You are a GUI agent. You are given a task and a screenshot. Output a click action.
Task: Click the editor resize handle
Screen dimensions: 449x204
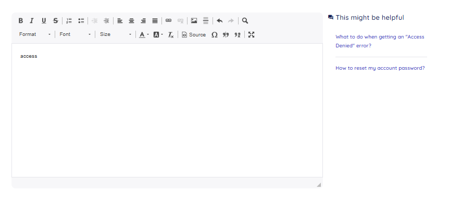coord(319,185)
